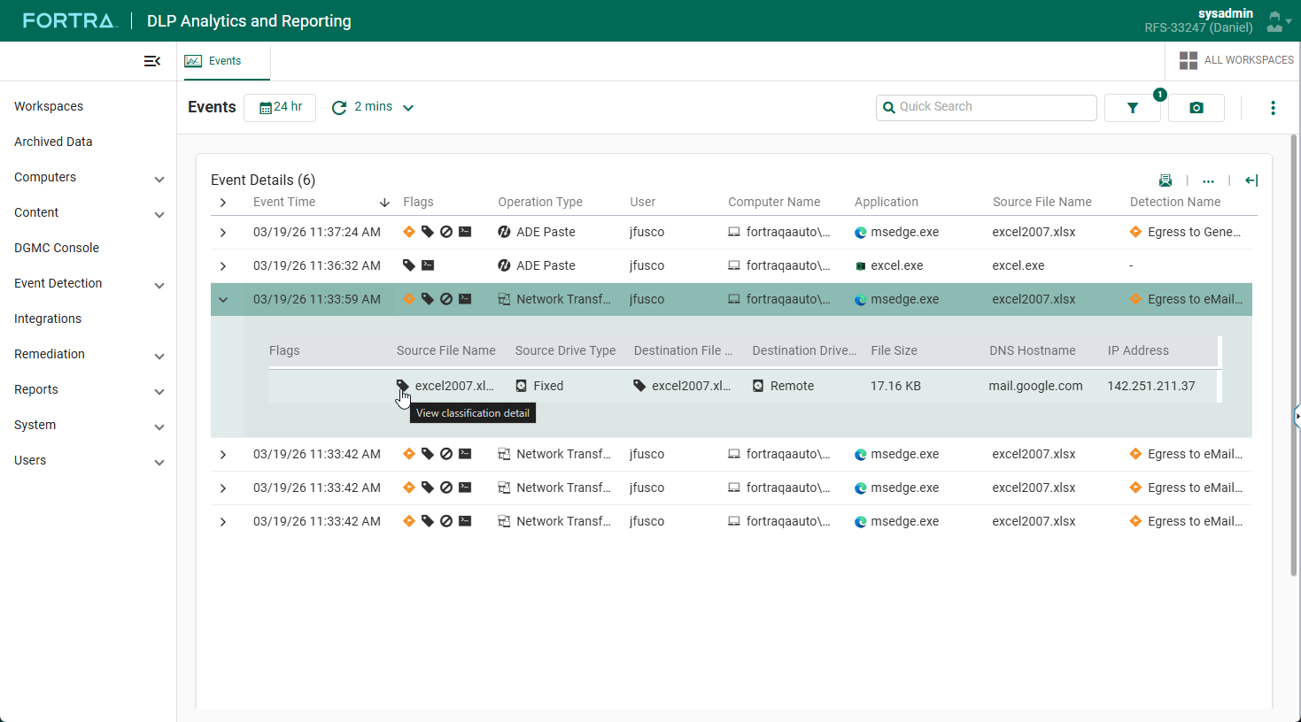Click the collapse panel arrow icon
The height and width of the screenshot is (722, 1301).
click(x=1251, y=180)
